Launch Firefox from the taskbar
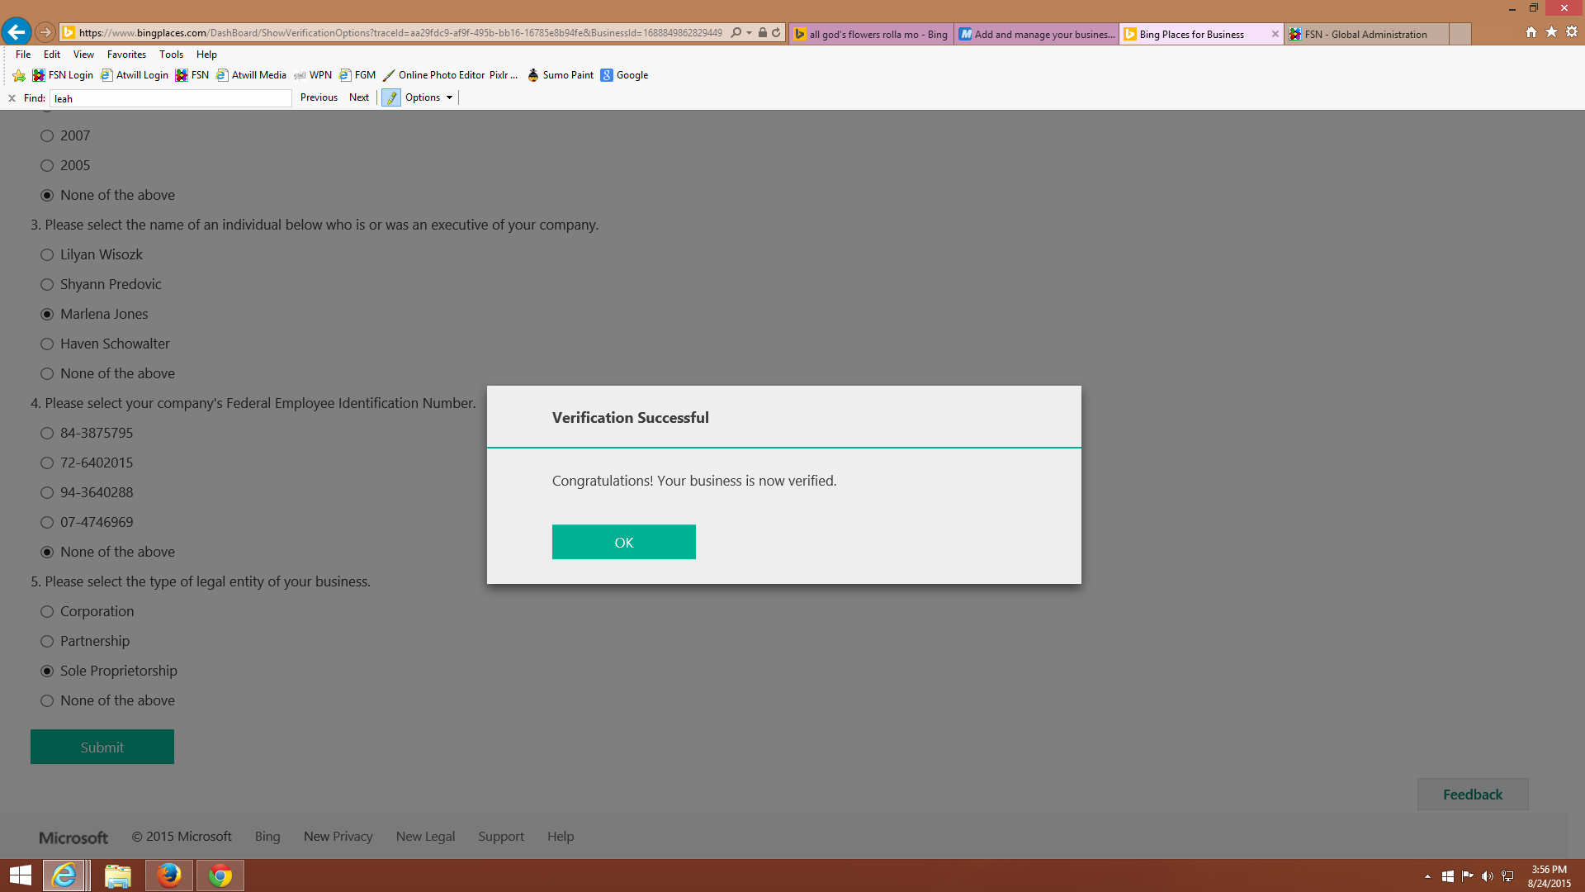The image size is (1585, 892). coord(169,875)
